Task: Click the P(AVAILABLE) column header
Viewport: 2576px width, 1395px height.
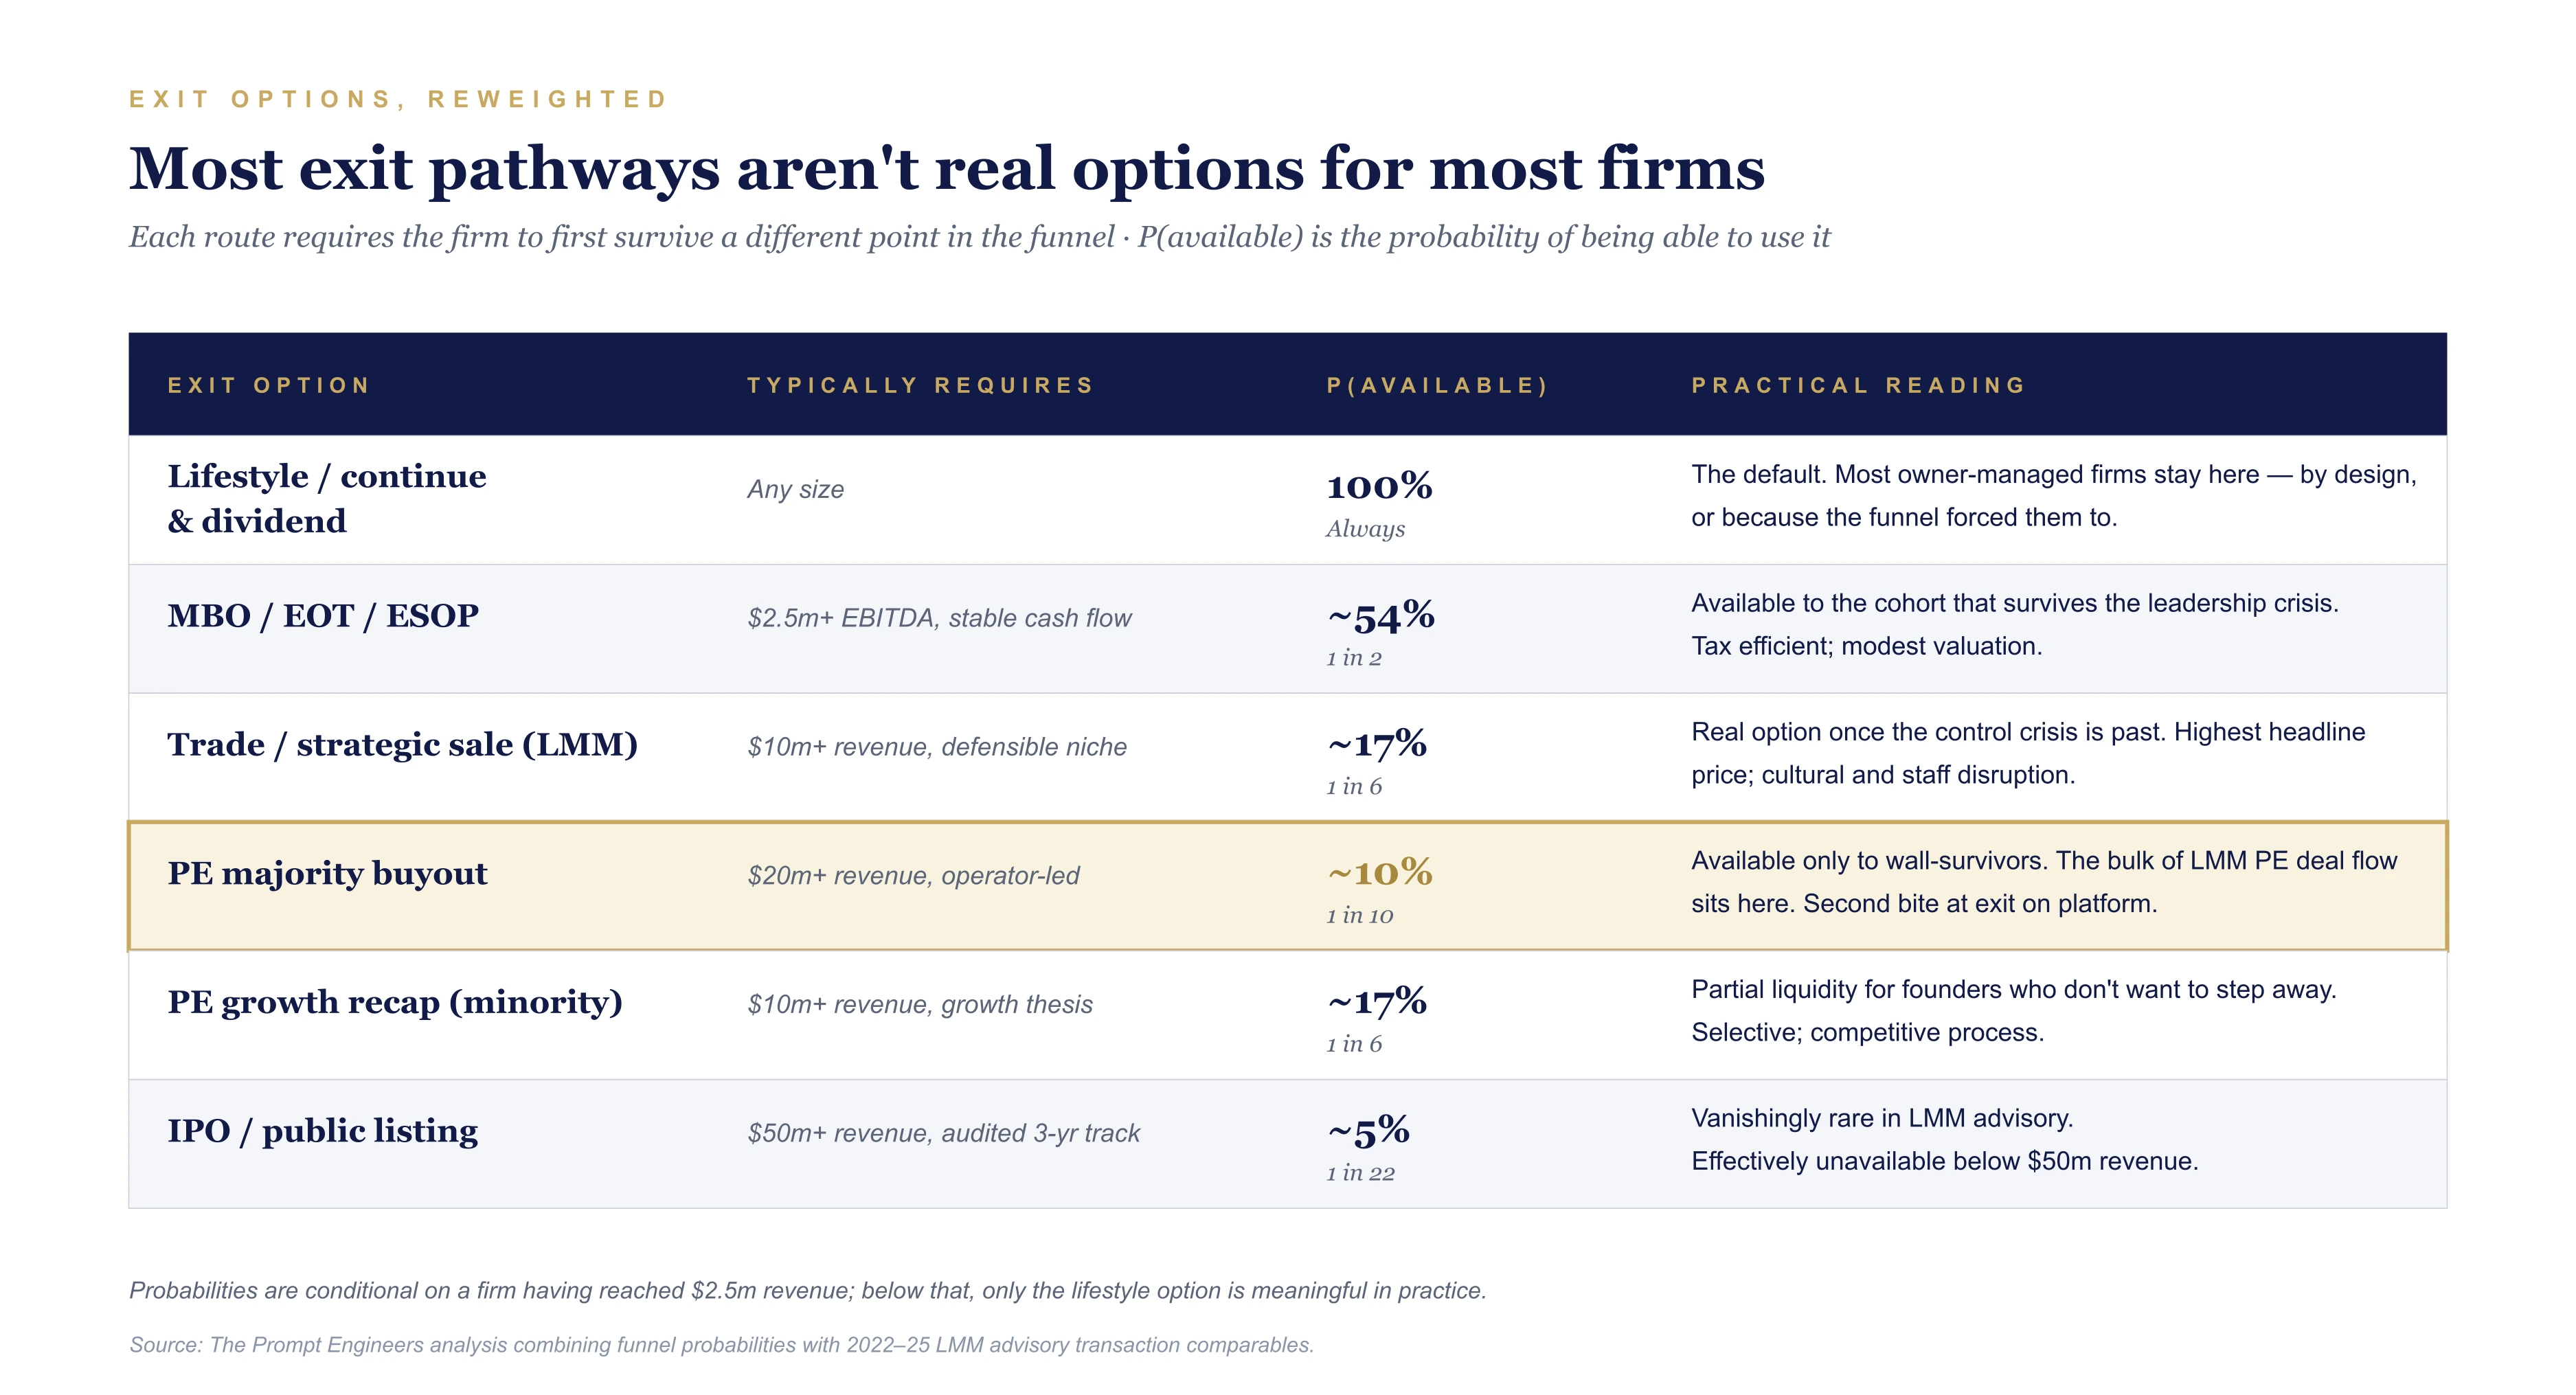Action: [x=1437, y=385]
